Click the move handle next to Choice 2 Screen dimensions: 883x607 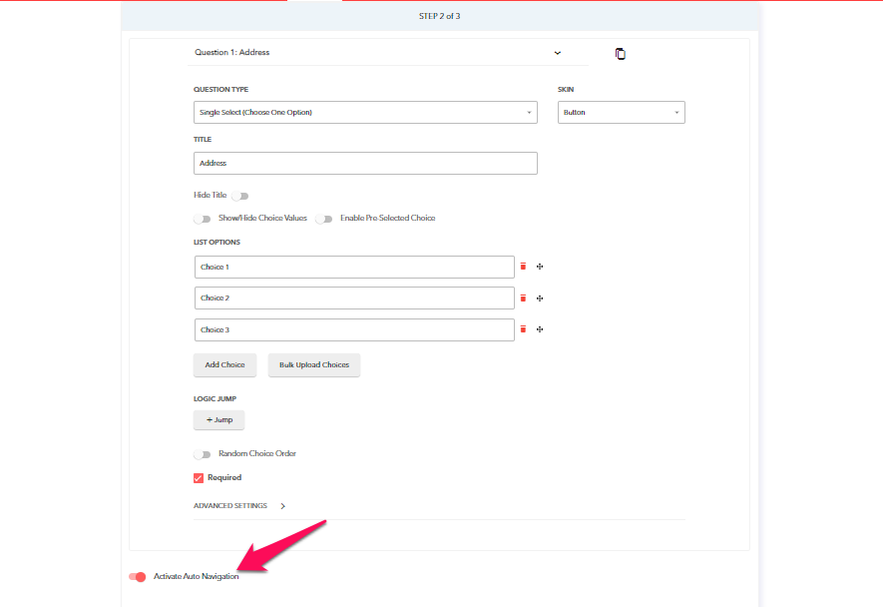point(540,298)
